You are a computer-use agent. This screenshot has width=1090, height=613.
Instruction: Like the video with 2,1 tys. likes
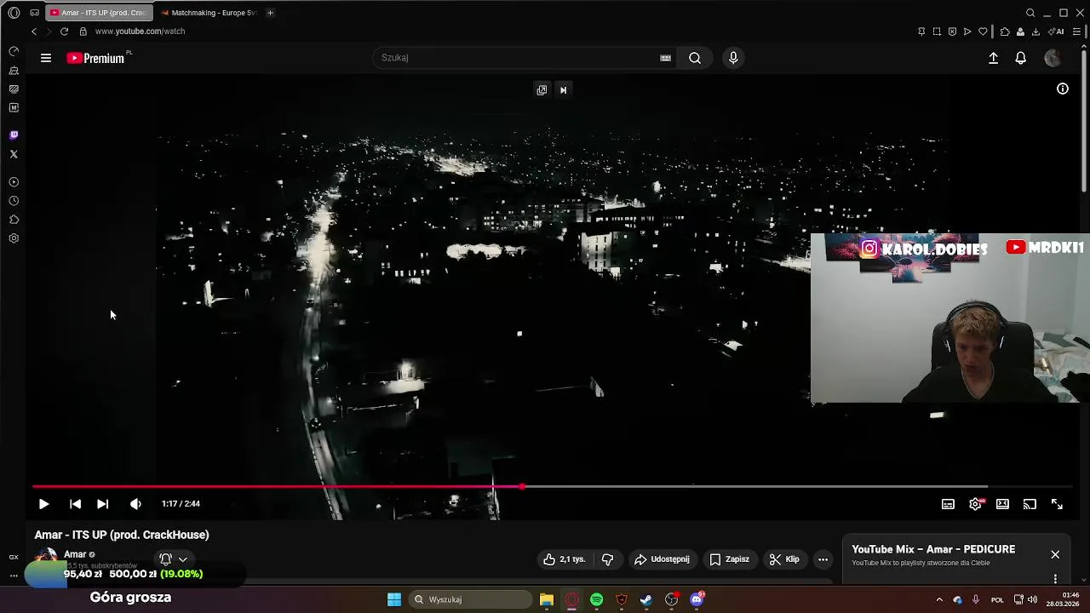coord(564,559)
